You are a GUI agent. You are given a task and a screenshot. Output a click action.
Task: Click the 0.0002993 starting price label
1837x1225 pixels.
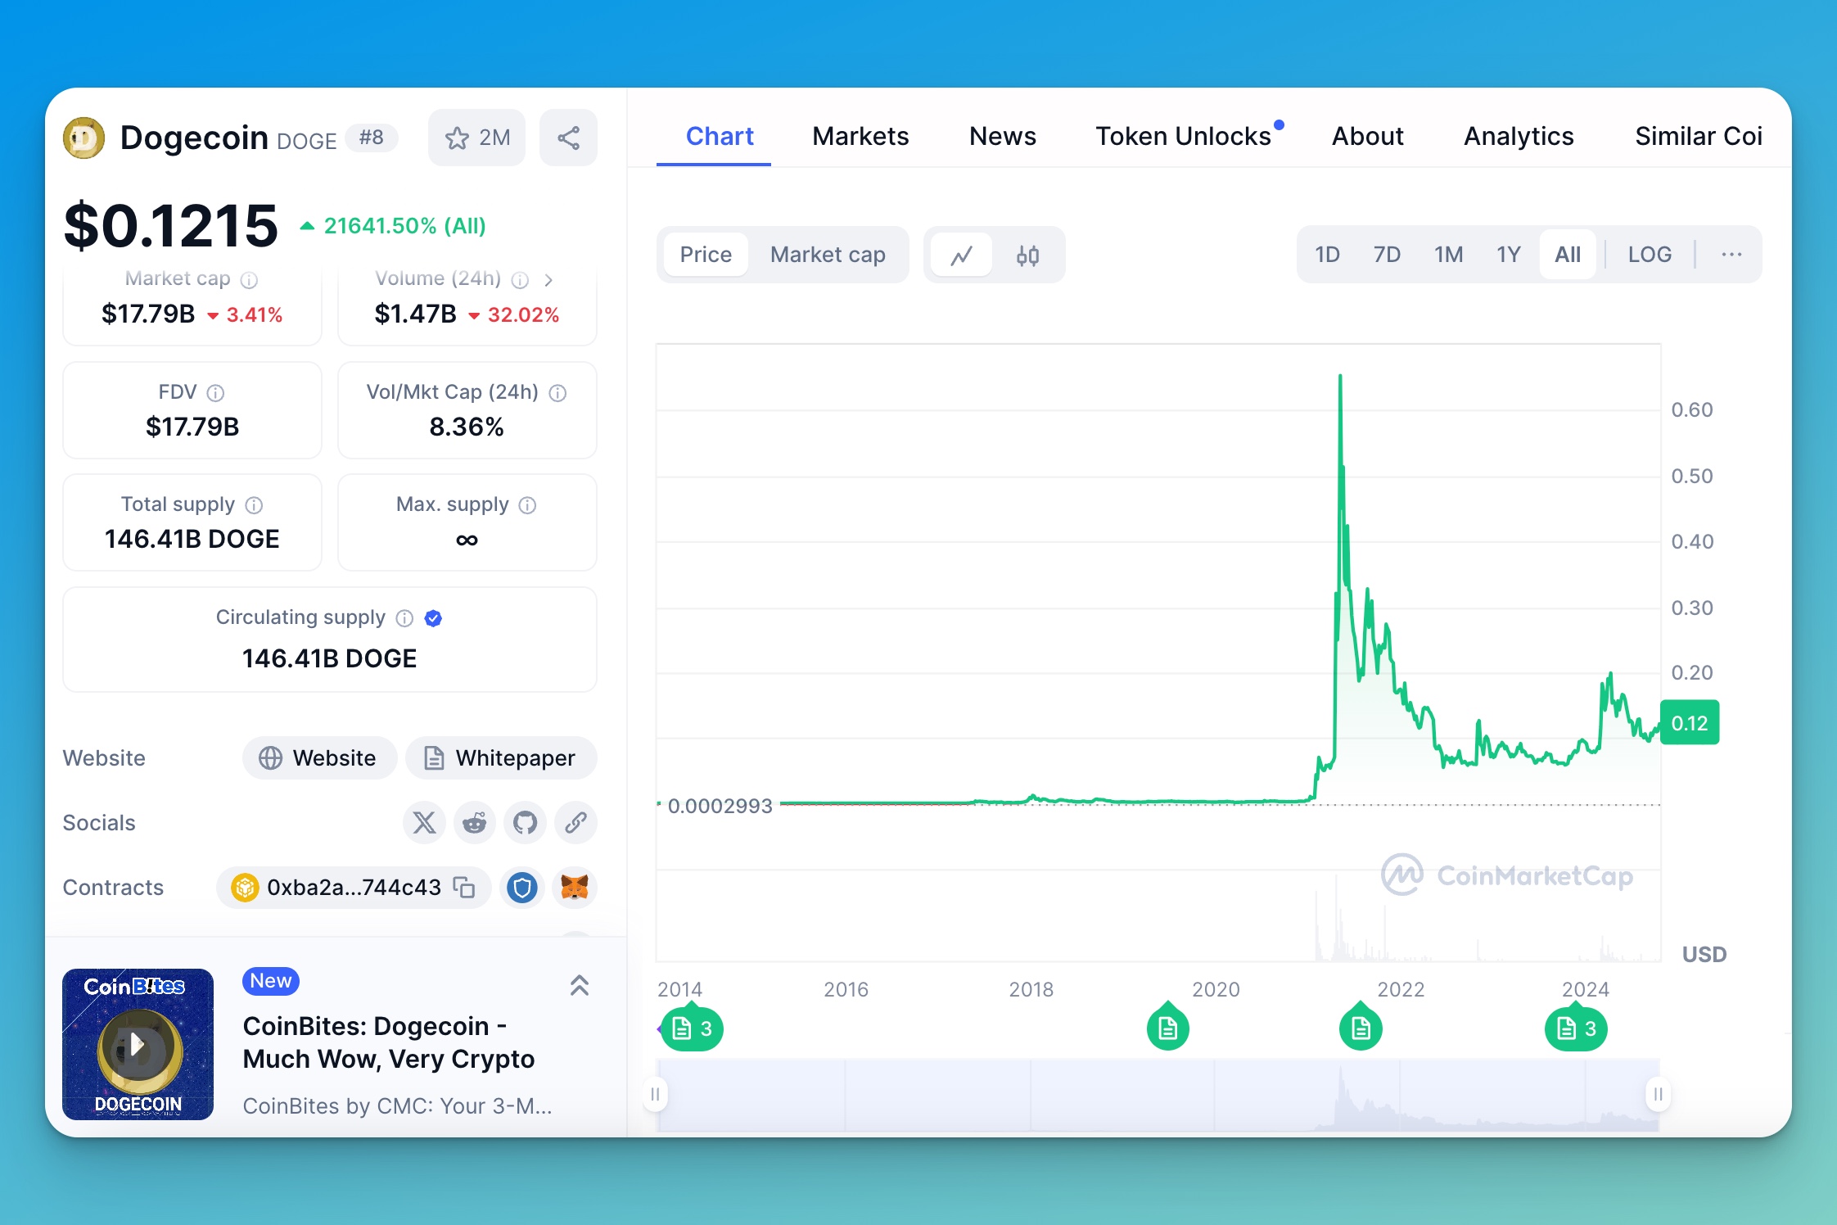(x=720, y=806)
